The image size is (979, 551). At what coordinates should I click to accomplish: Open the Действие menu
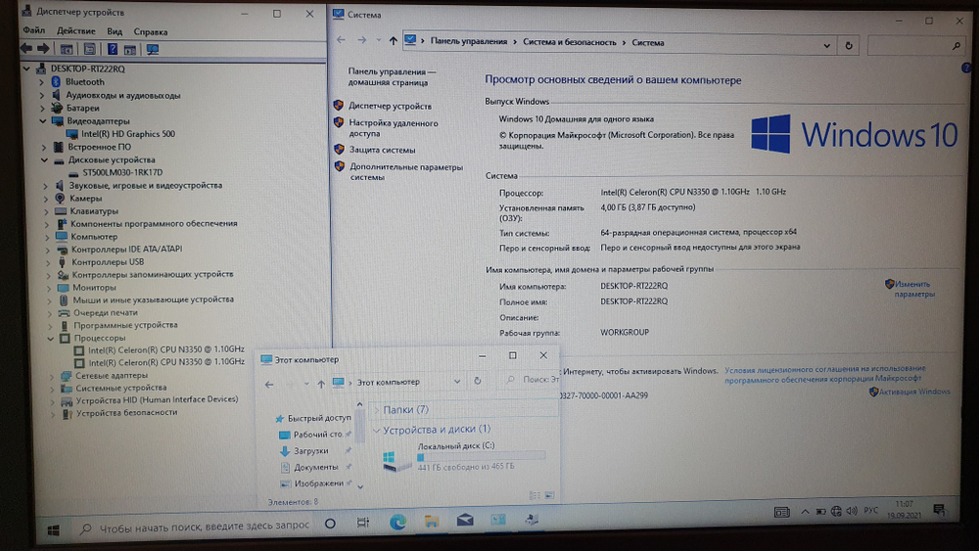[x=76, y=30]
